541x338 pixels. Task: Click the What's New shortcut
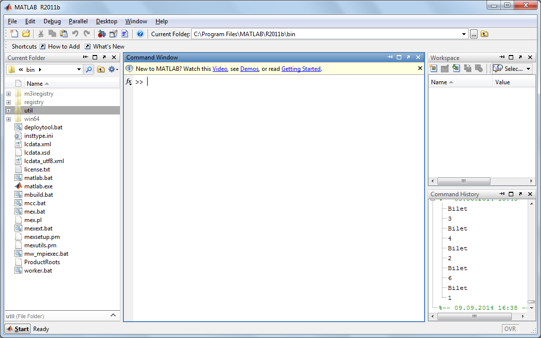(105, 46)
